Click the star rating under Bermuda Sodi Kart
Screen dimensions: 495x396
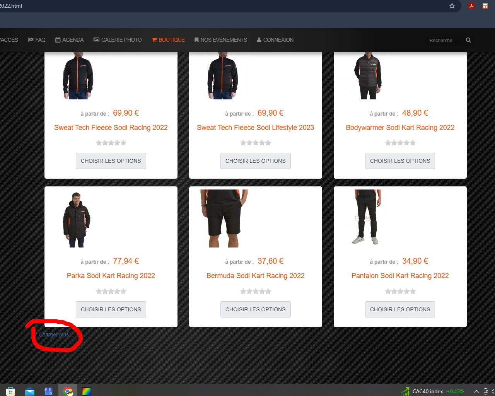pos(256,291)
